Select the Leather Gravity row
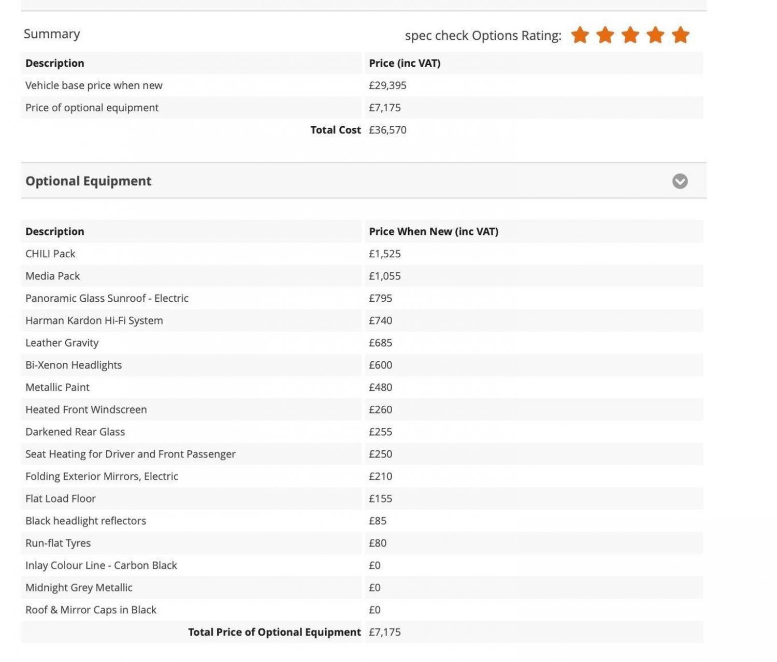777x662 pixels. [x=362, y=343]
